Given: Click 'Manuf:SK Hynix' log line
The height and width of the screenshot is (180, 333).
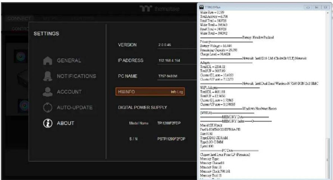Looking at the screenshot, I should pyautogui.click(x=211, y=125).
